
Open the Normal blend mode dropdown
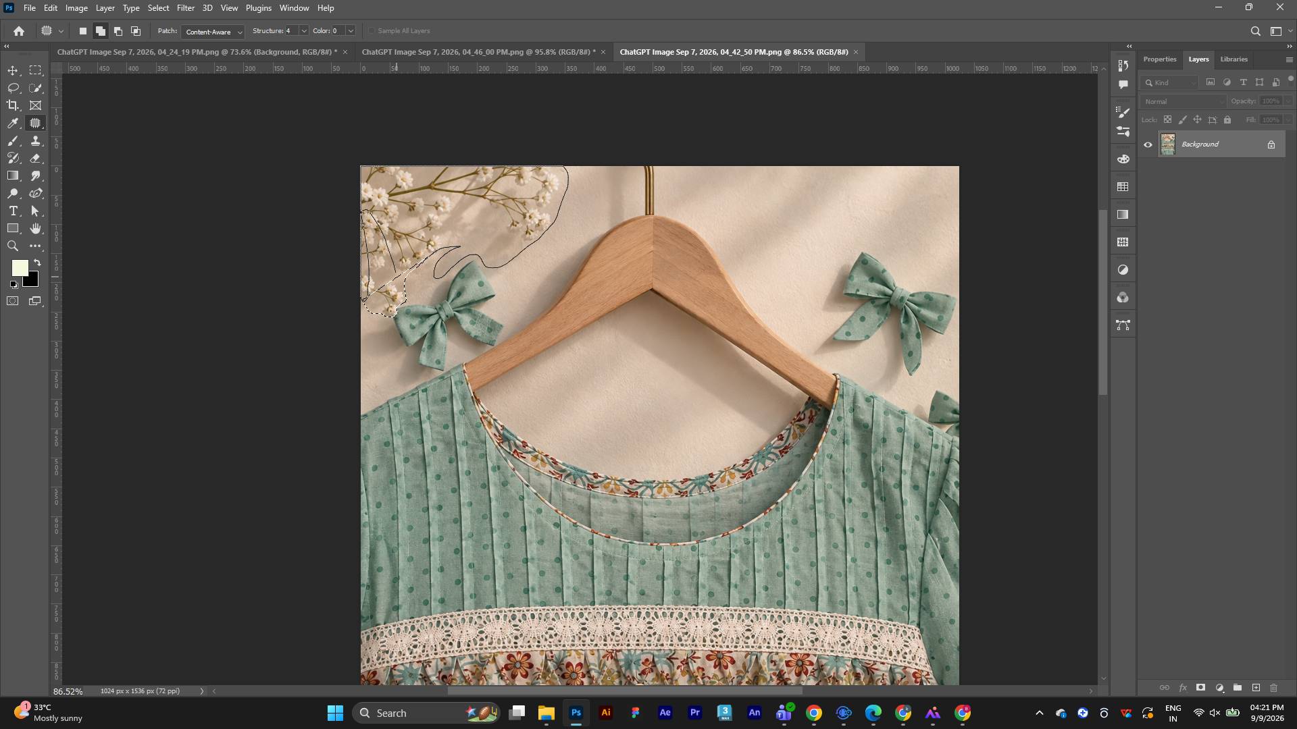(x=1184, y=101)
